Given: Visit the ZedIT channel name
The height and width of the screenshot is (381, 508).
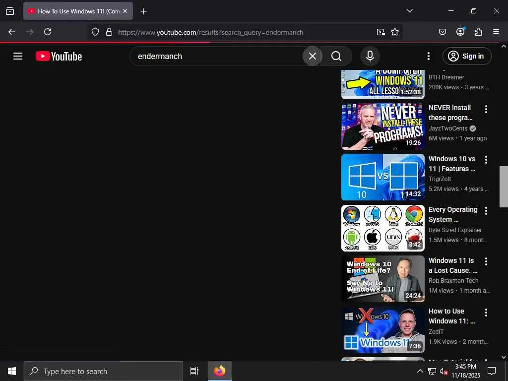Looking at the screenshot, I should [436, 331].
